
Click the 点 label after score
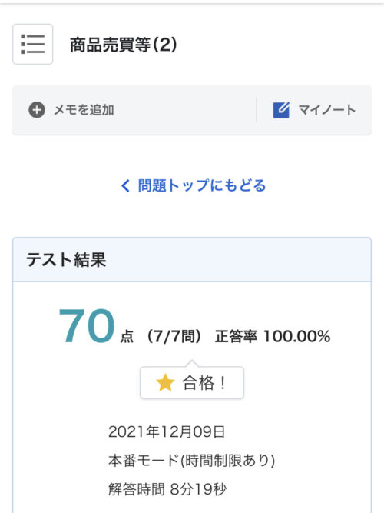(127, 337)
